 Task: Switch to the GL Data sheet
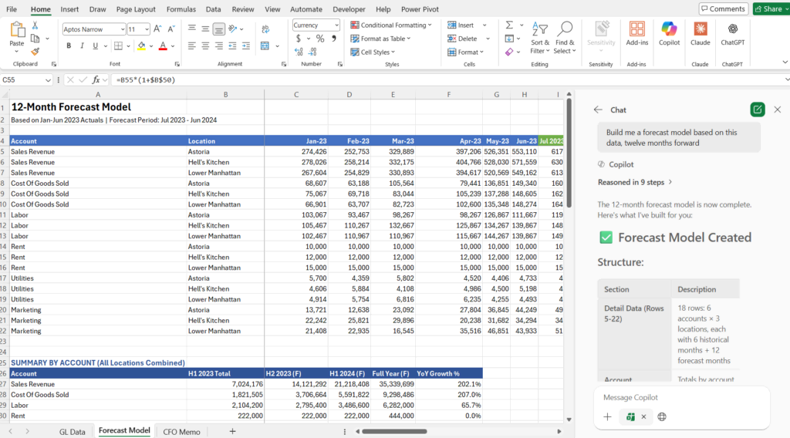coord(72,432)
